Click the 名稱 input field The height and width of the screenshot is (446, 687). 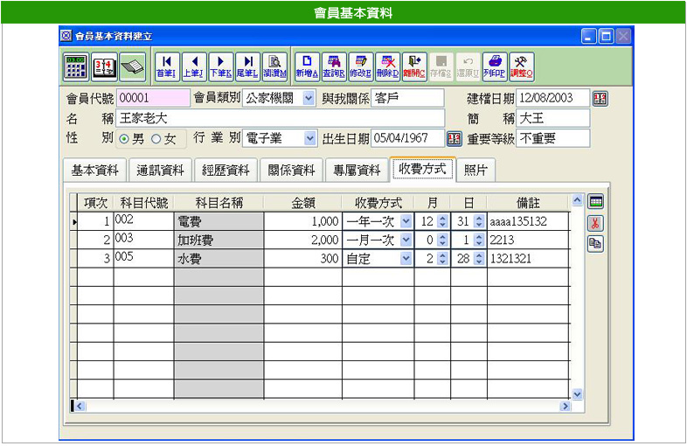[280, 118]
